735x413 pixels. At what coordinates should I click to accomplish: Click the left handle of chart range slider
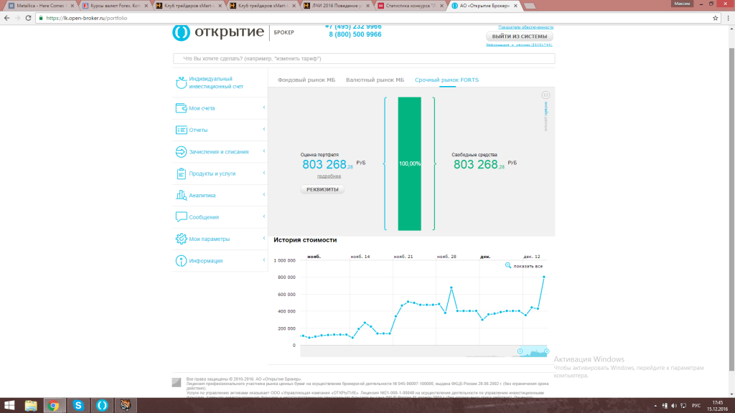[520, 351]
